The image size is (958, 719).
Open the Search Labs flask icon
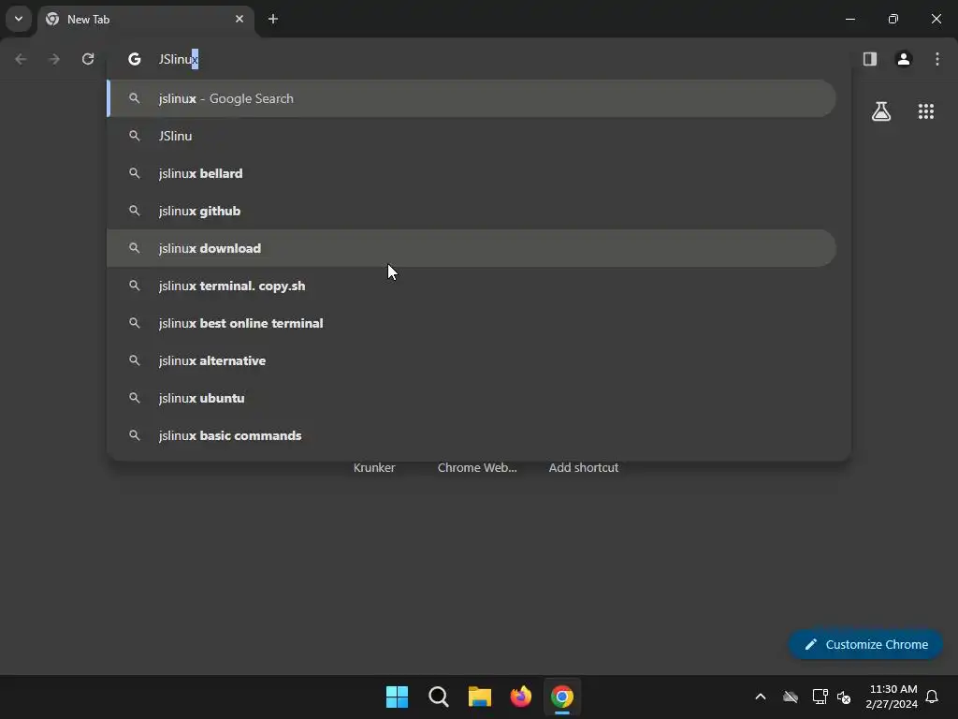coord(881,111)
